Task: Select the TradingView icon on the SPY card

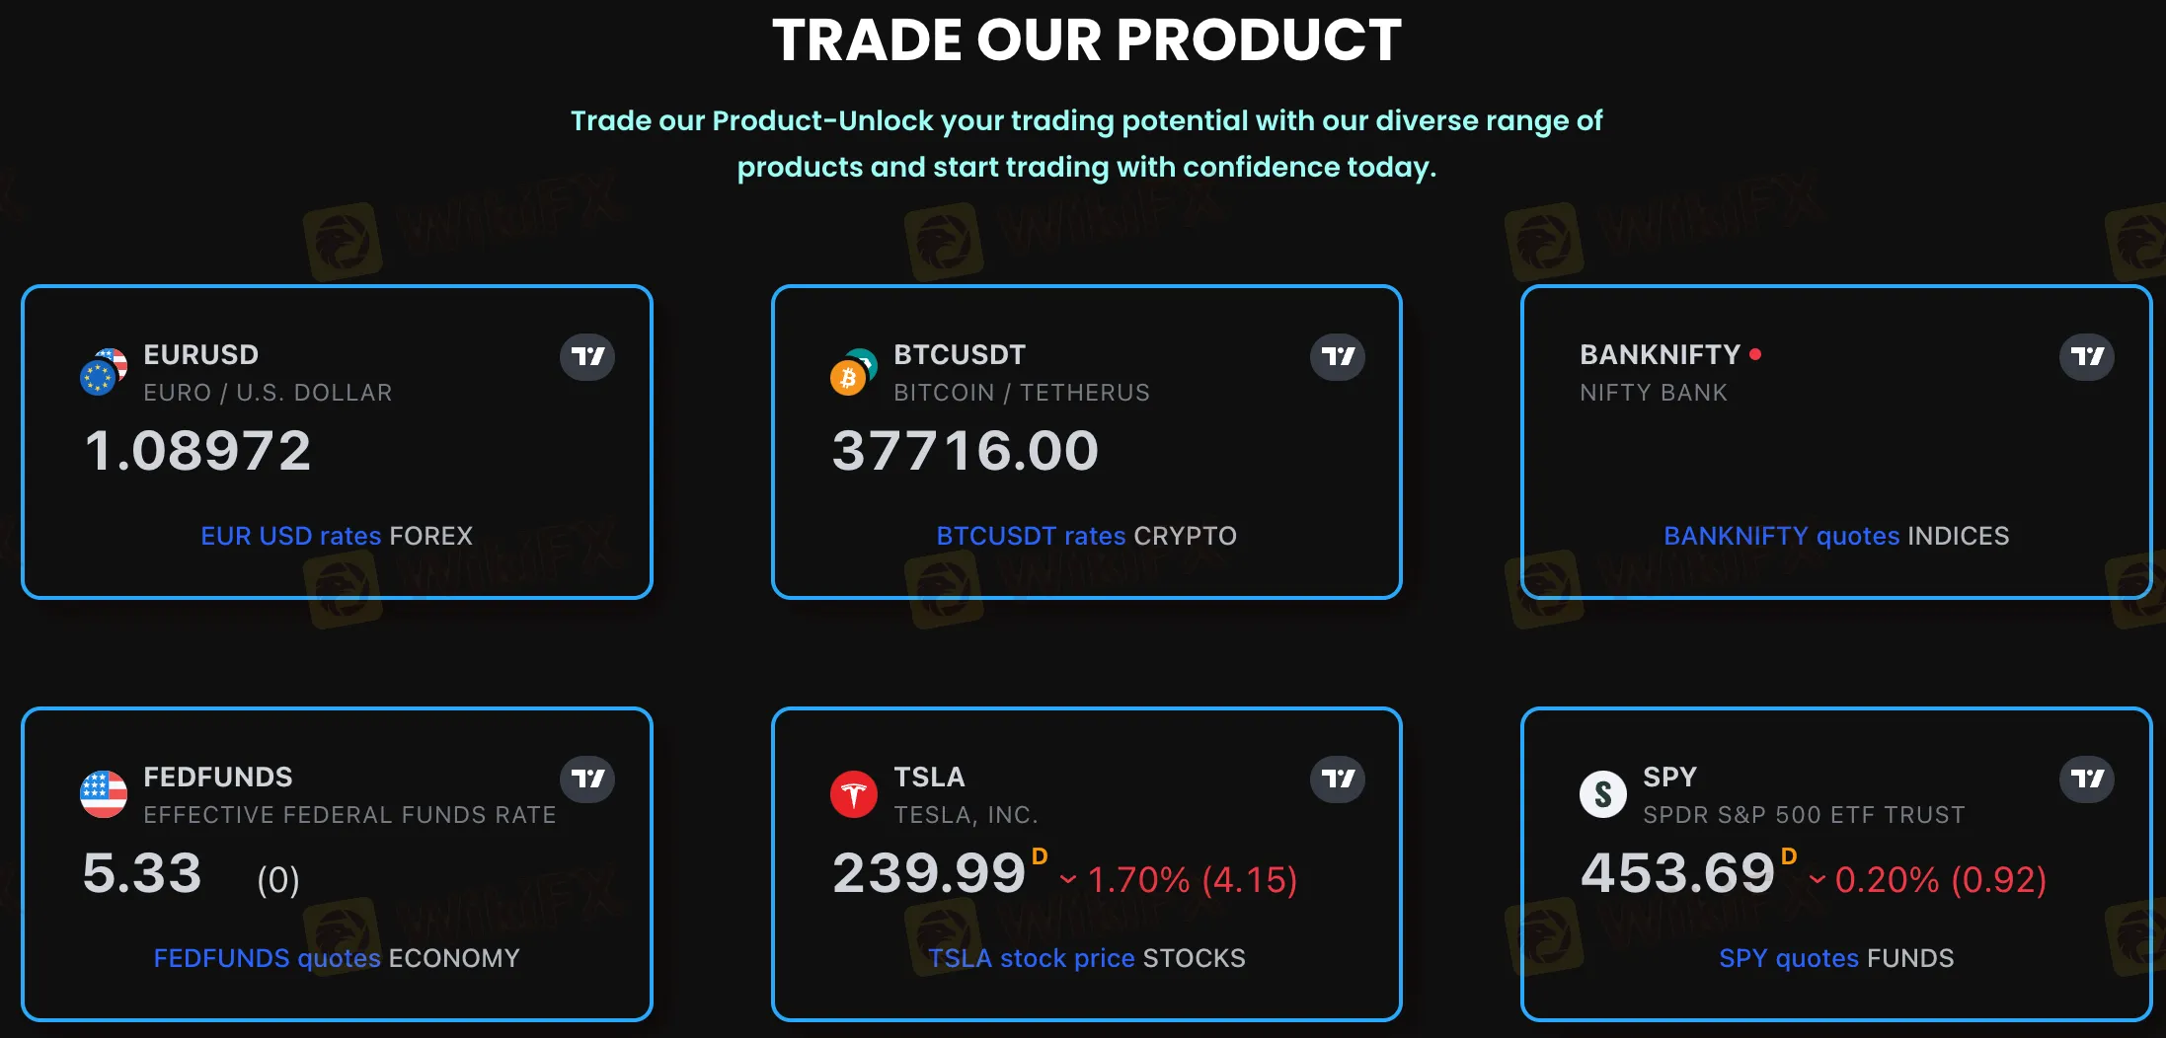Action: click(x=2086, y=778)
